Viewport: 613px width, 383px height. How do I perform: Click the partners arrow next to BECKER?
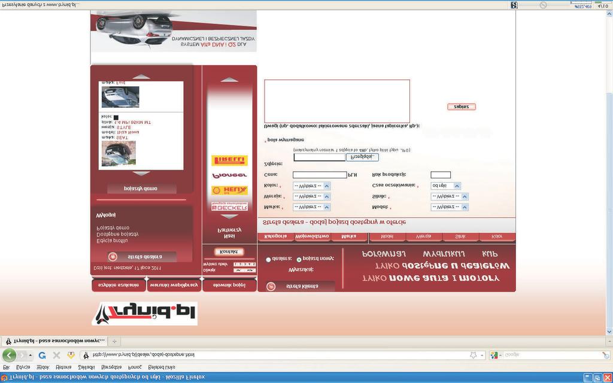pyautogui.click(x=229, y=217)
